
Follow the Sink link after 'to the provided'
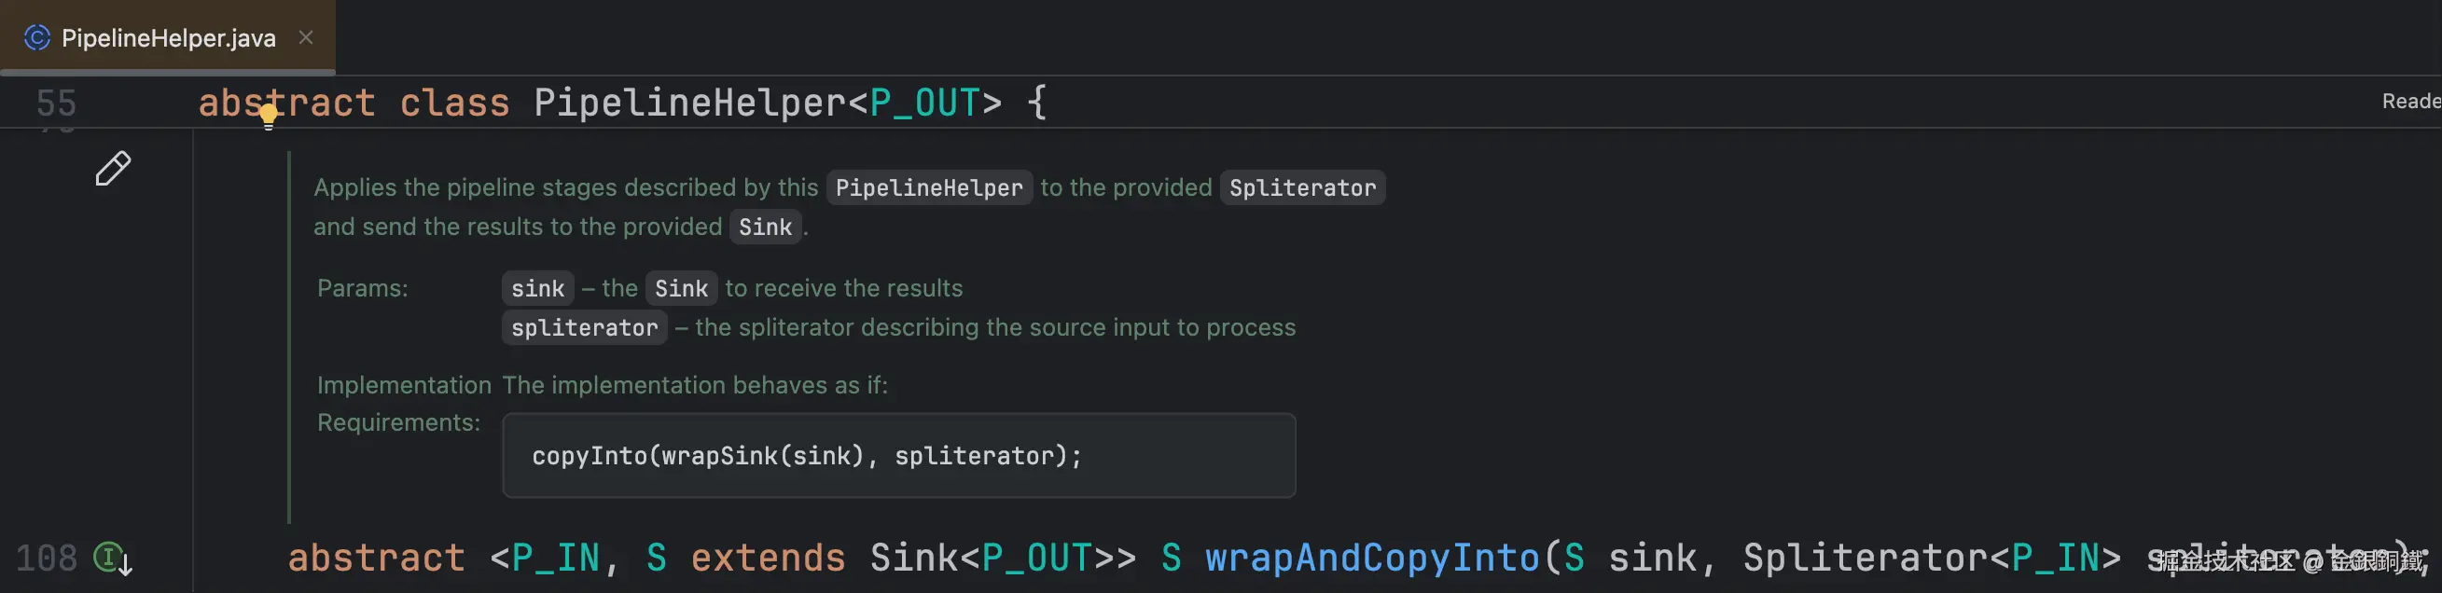(764, 228)
